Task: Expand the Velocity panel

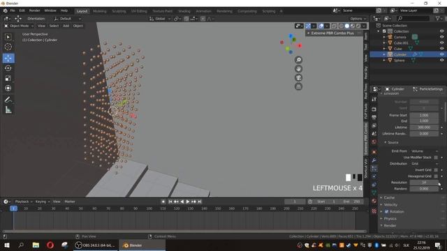Action: (x=390, y=204)
